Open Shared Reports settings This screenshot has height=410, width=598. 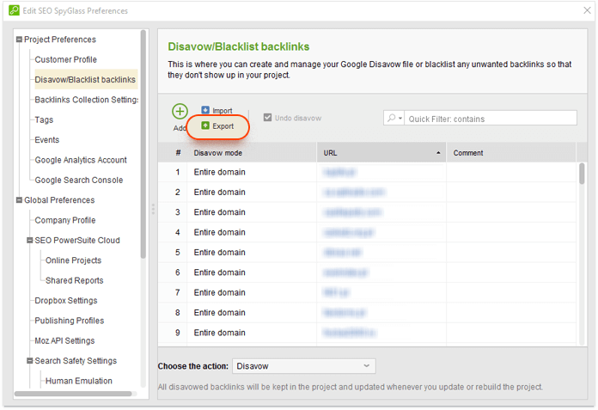pyautogui.click(x=75, y=281)
